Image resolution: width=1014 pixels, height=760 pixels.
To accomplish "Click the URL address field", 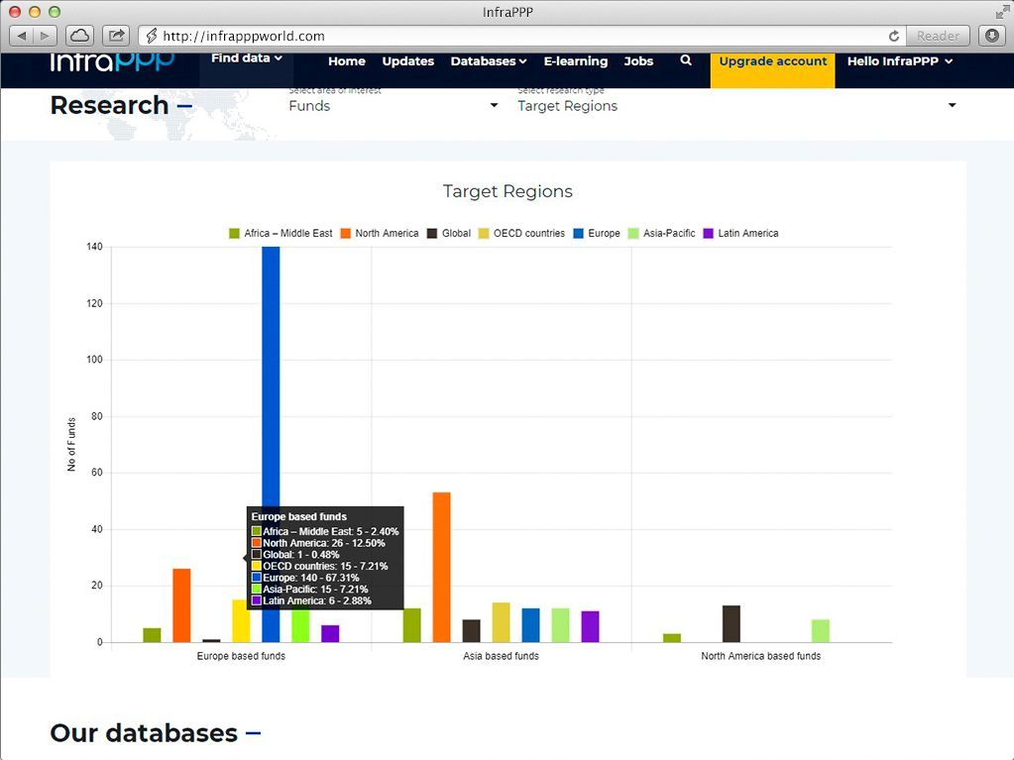I will (515, 36).
